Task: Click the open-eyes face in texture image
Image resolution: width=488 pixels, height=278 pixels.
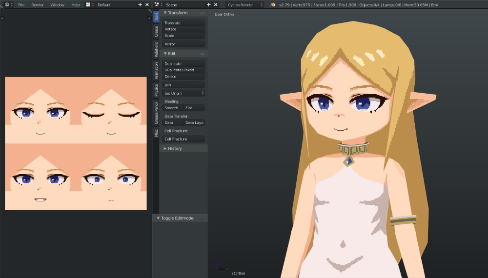Action: click(x=40, y=115)
